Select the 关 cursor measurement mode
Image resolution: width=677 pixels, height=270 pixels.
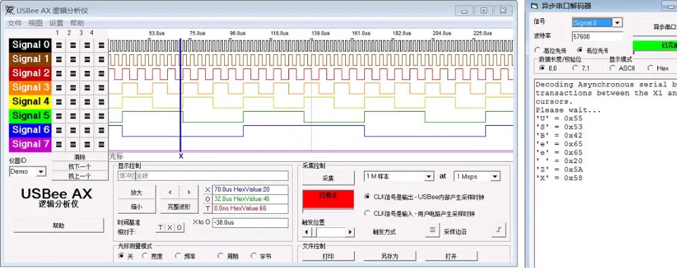pos(121,256)
